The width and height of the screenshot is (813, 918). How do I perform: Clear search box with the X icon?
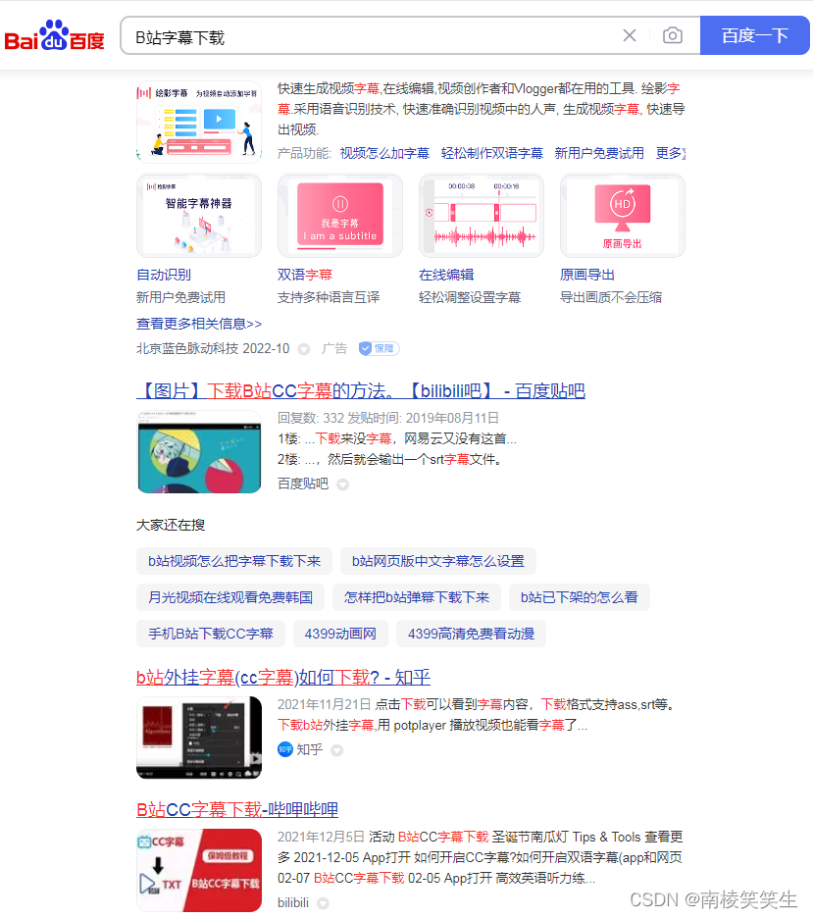[x=630, y=35]
